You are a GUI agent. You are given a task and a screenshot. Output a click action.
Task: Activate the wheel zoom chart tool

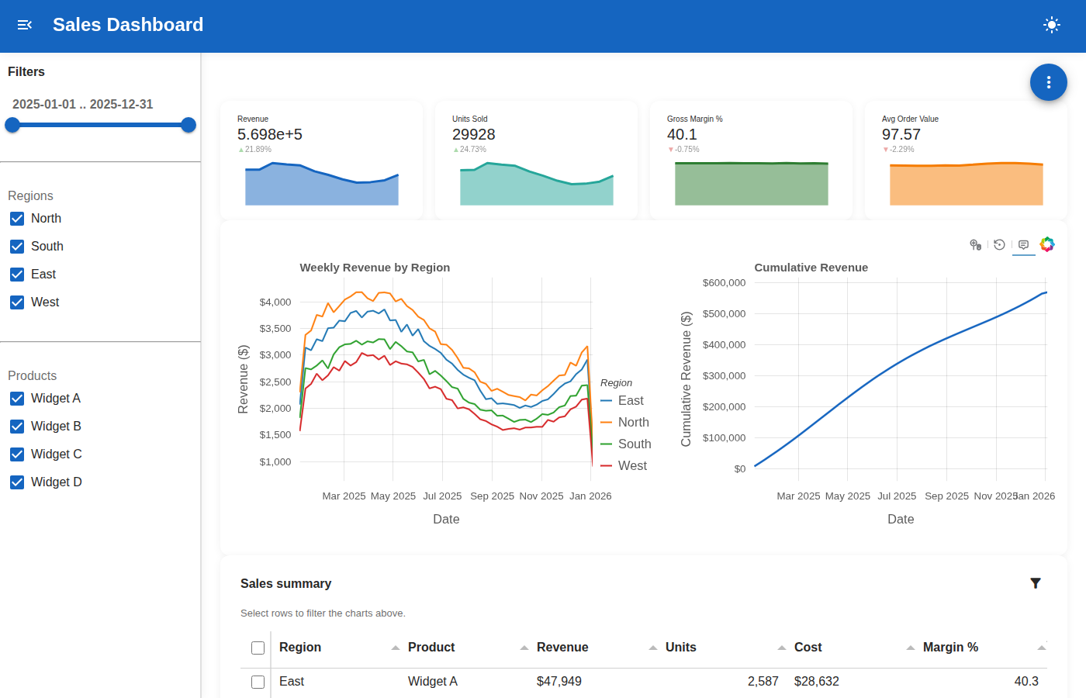(976, 244)
